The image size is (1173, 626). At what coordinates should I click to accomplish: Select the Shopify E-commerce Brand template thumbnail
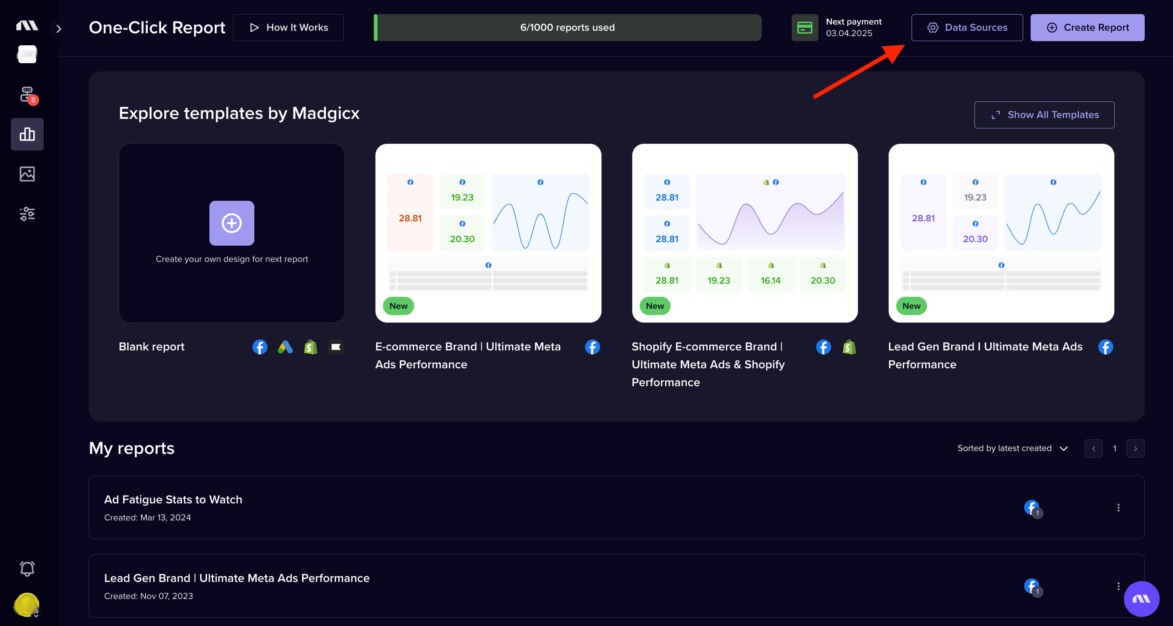tap(745, 233)
